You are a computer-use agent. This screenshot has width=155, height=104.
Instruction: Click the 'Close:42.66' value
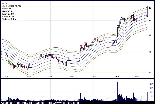click(8, 16)
